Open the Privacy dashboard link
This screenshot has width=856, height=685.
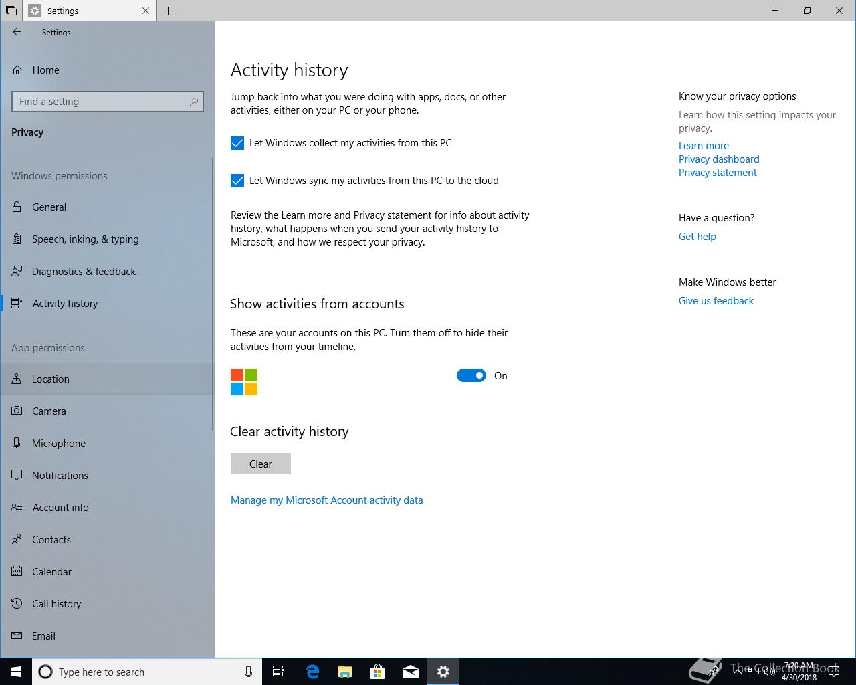(719, 159)
